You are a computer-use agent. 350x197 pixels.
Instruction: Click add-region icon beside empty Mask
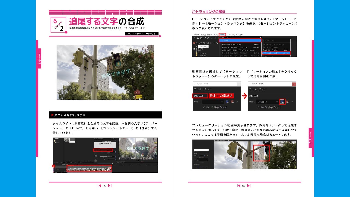(227, 102)
